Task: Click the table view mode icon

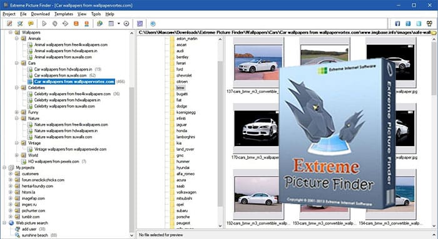Action: coord(111,24)
